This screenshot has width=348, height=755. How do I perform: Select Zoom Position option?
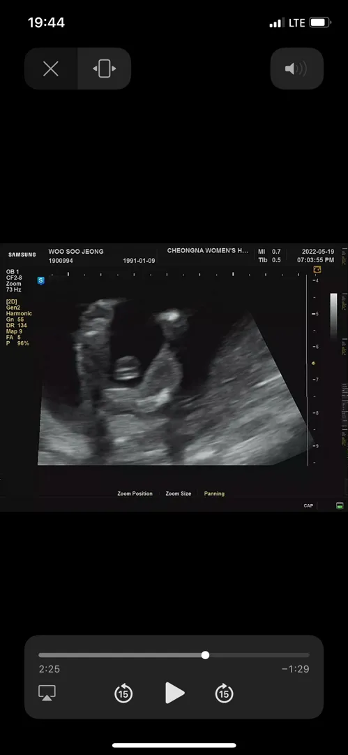135,494
